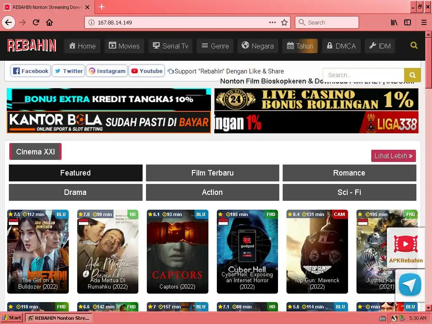Viewport: 432px width, 324px height.
Task: Click the browser Search box
Action: click(327, 22)
